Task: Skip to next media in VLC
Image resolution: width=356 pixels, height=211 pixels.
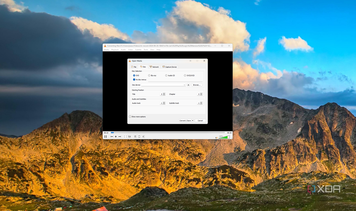Action: (x=120, y=136)
